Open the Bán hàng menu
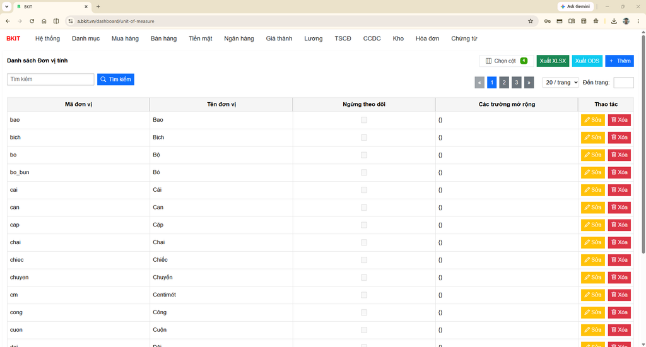The height and width of the screenshot is (347, 646). click(x=163, y=38)
